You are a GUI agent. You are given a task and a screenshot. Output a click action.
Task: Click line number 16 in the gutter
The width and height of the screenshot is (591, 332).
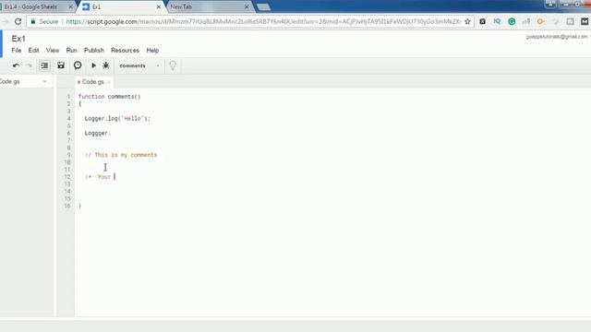(67, 206)
